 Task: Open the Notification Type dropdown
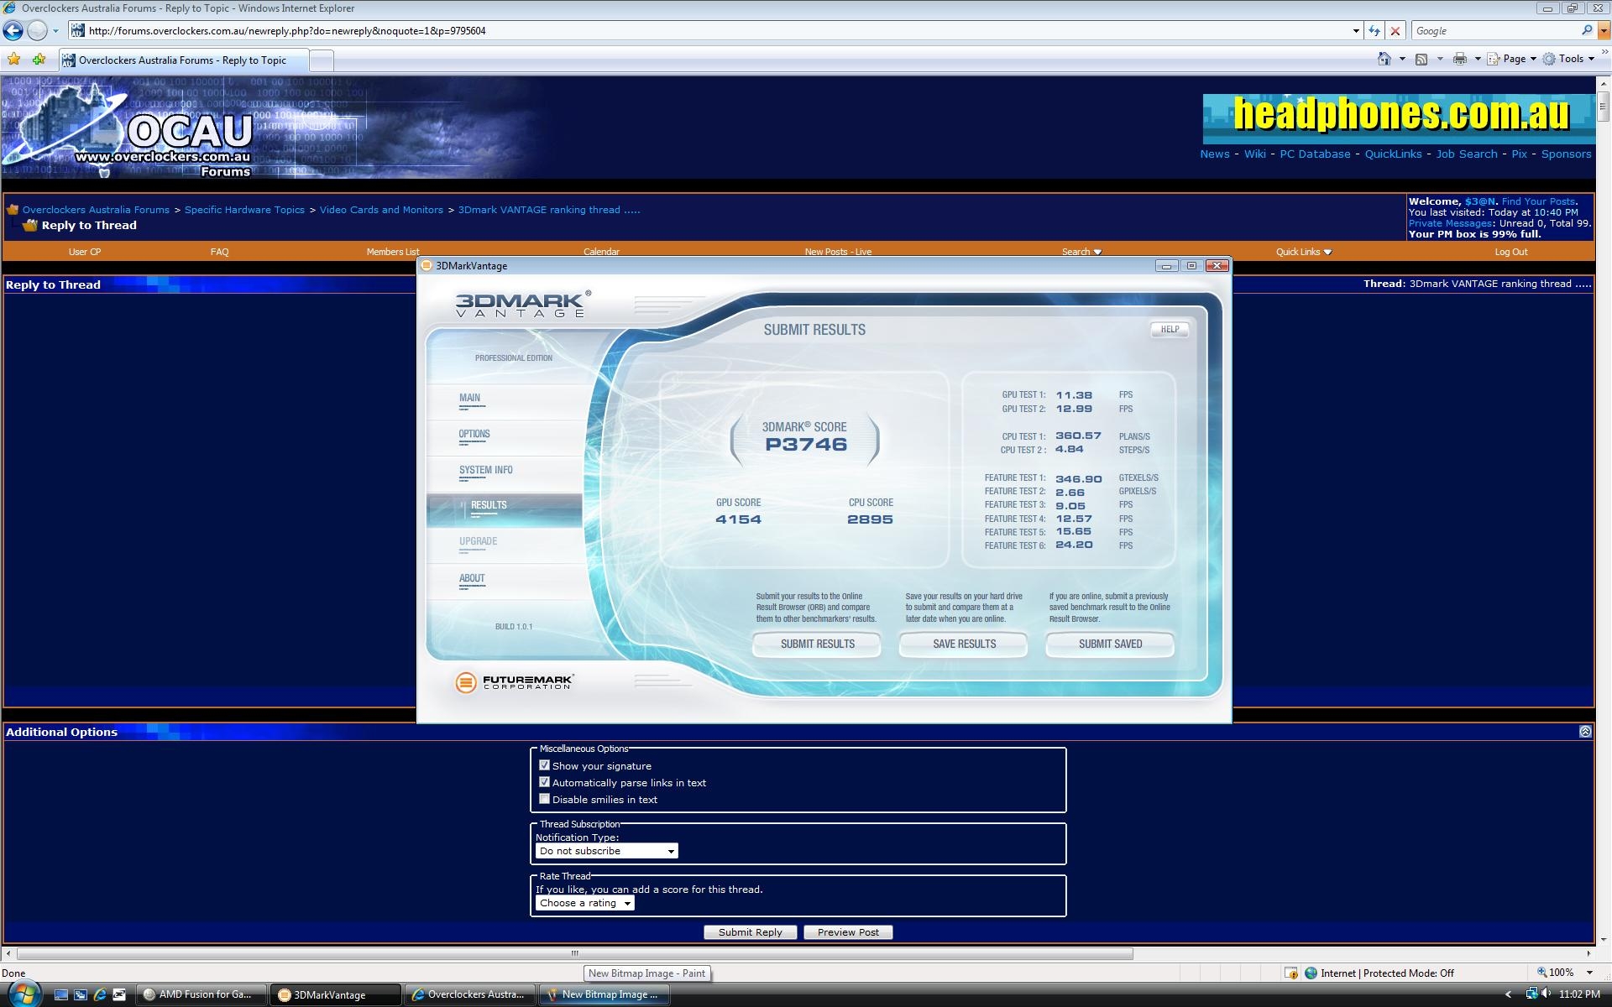[606, 851]
